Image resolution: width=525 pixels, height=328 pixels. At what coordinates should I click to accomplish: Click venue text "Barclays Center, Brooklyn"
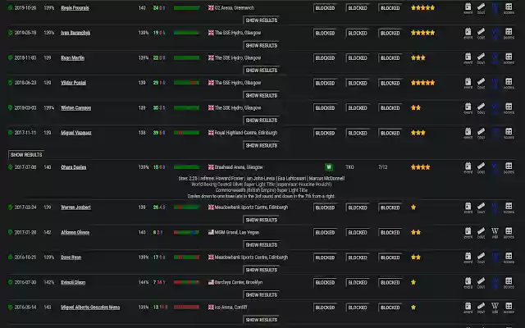pyautogui.click(x=239, y=282)
